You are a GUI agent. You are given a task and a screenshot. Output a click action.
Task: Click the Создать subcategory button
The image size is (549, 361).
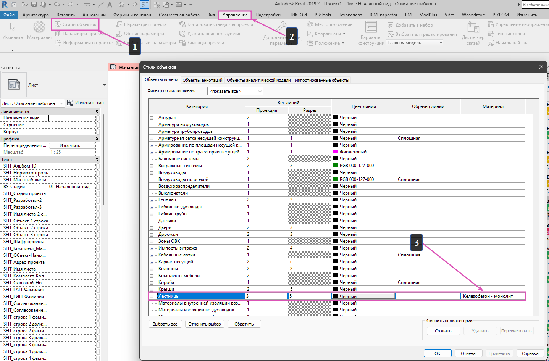443,331
